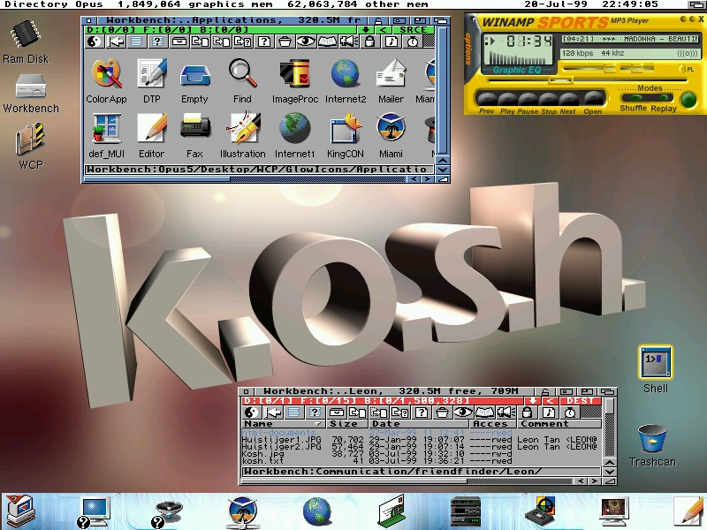Click the Winamp Open button

coord(592,99)
